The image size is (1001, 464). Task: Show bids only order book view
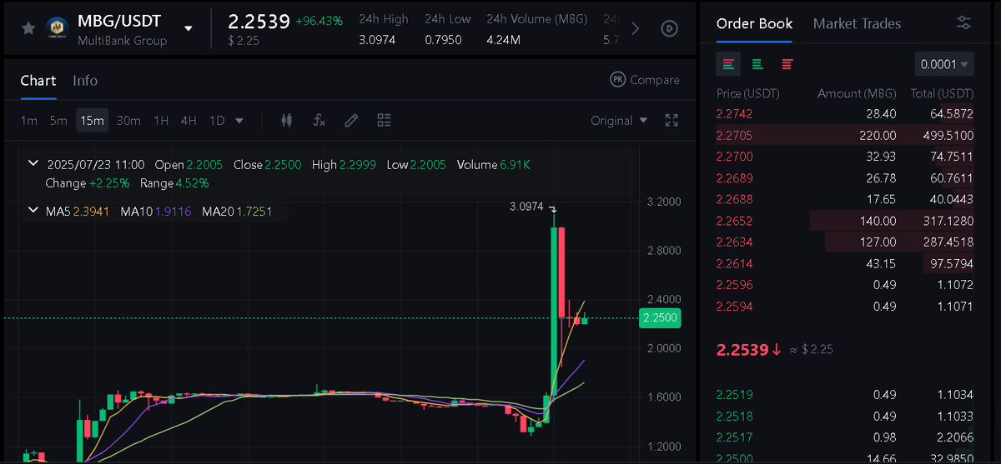pos(757,64)
